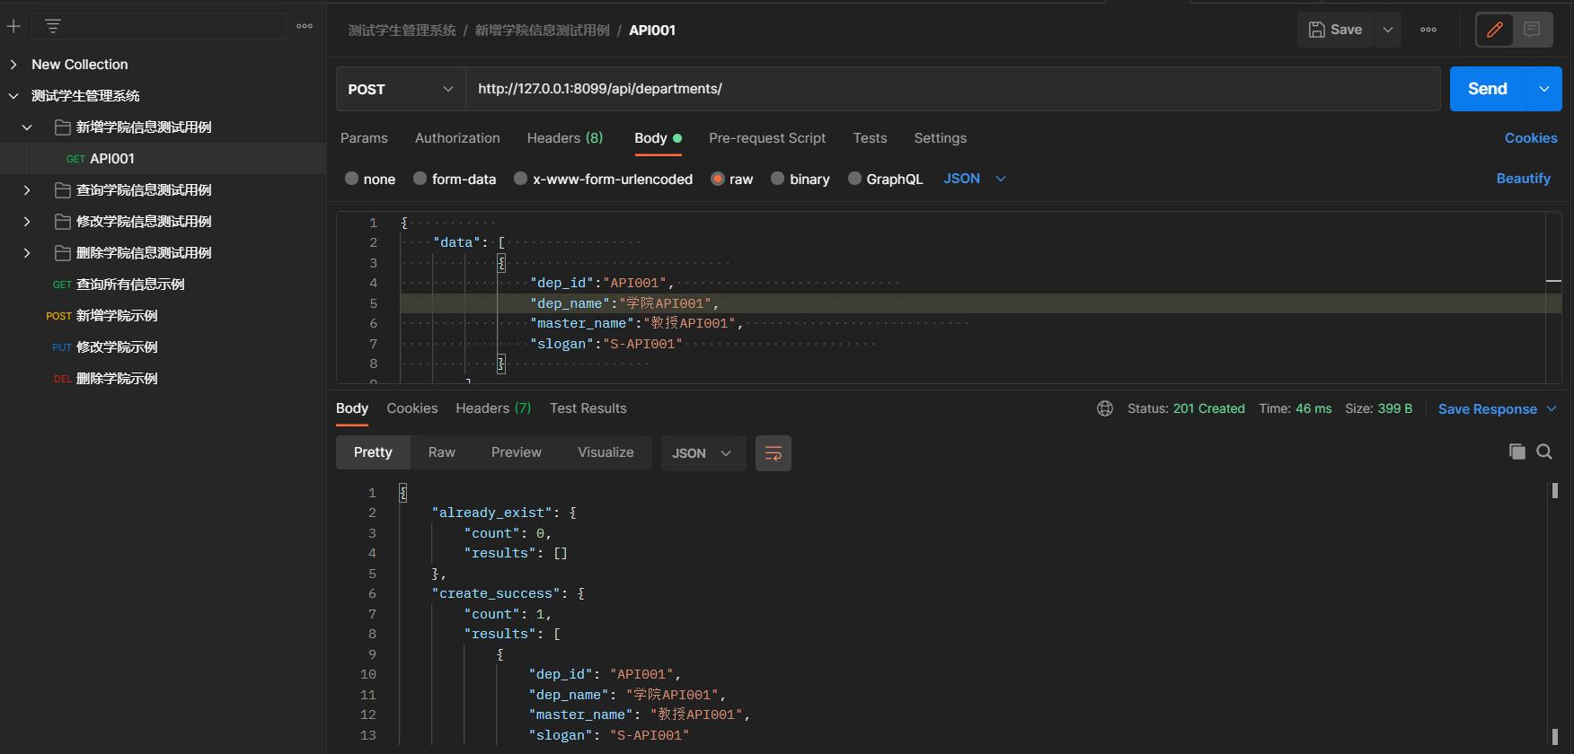Search the response using magnifier icon
The height and width of the screenshot is (754, 1574).
1544,452
